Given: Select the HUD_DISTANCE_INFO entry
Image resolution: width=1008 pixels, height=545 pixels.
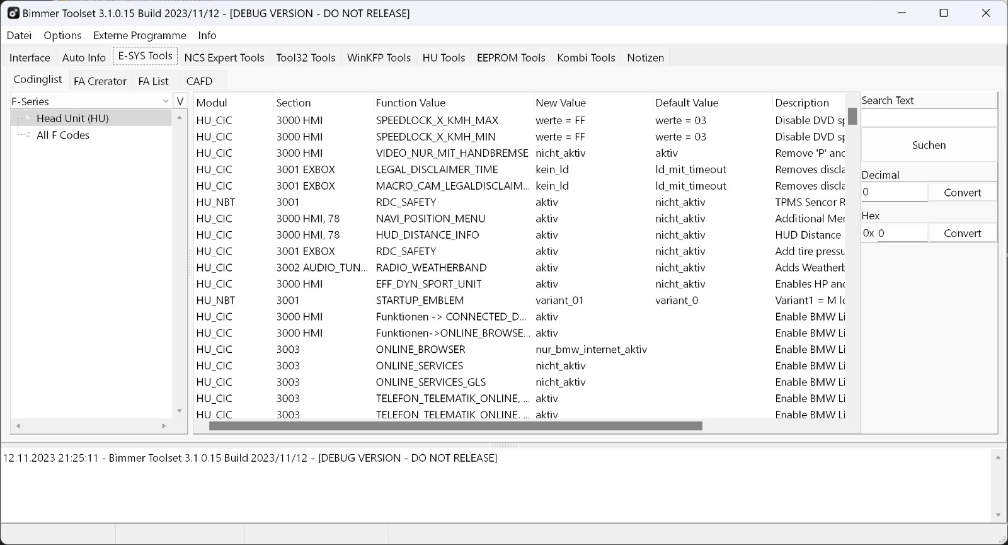Looking at the screenshot, I should point(520,235).
